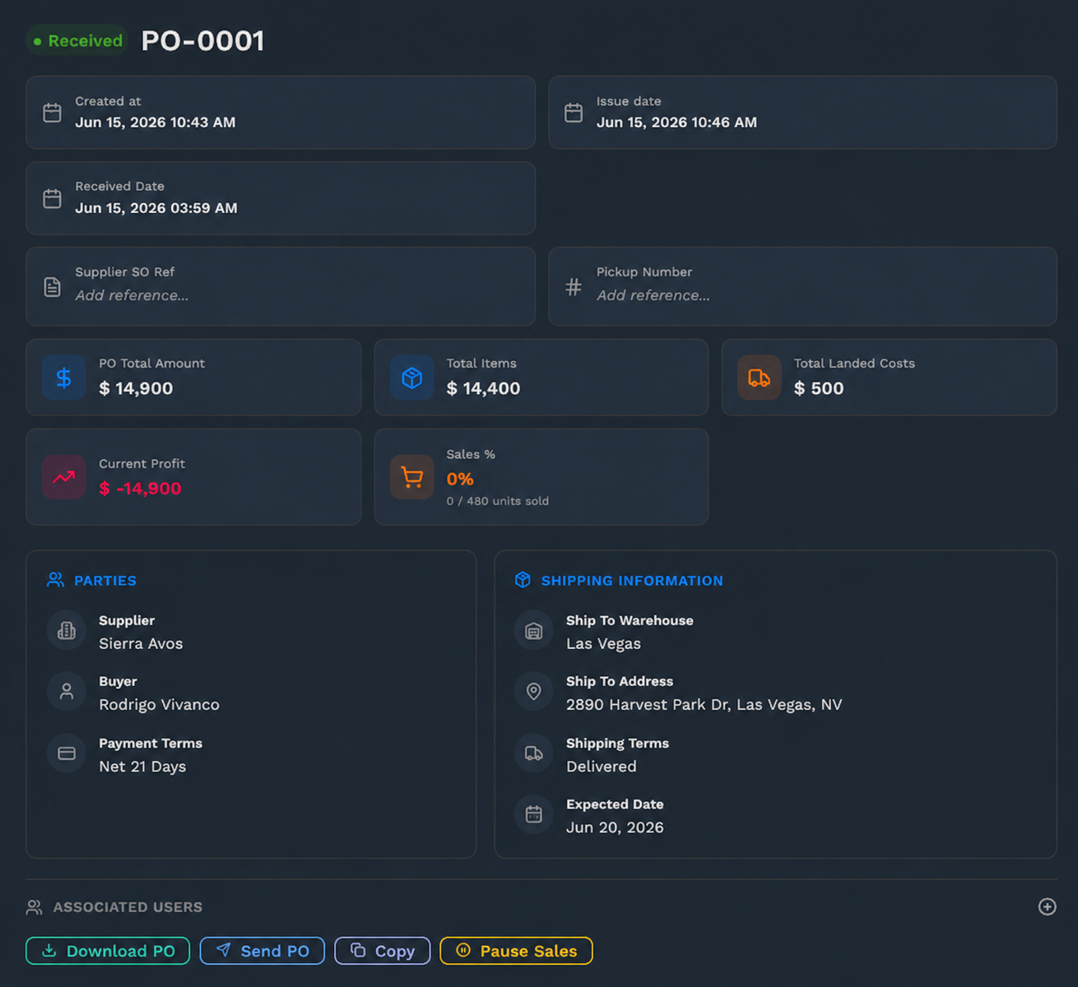Pause sales for this PO

point(517,951)
